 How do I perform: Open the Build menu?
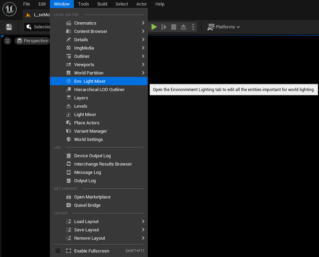click(102, 4)
